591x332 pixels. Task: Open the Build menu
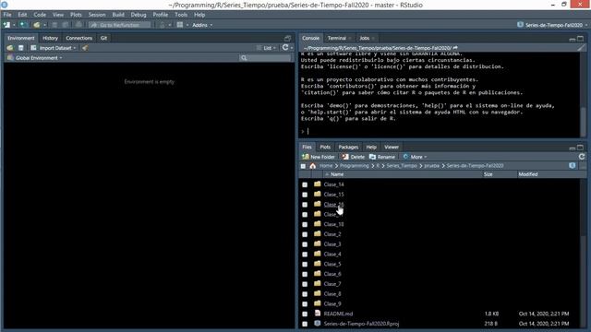pyautogui.click(x=118, y=15)
